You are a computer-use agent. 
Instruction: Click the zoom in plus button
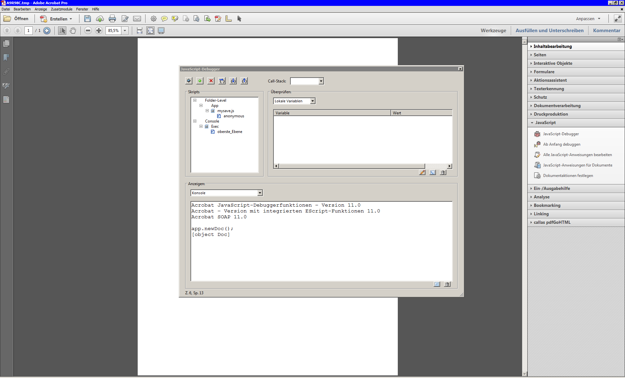[99, 31]
